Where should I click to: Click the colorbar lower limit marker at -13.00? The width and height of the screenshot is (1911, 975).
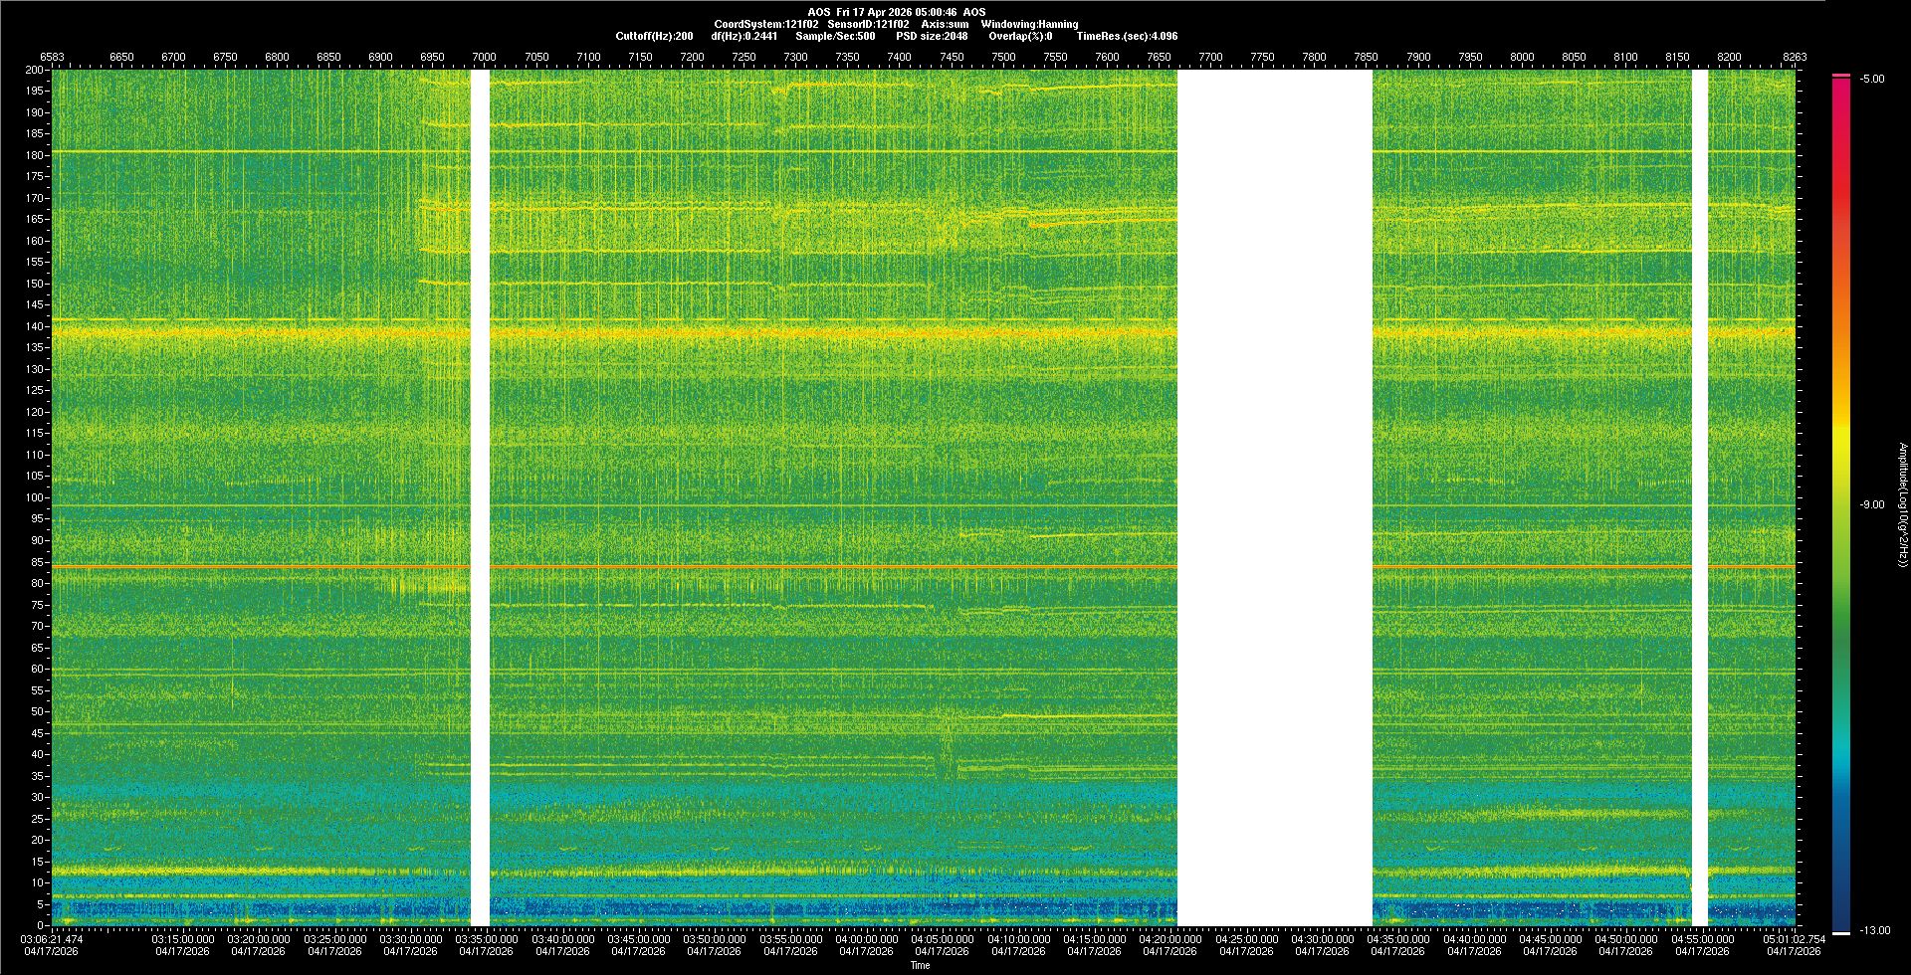(x=1840, y=932)
